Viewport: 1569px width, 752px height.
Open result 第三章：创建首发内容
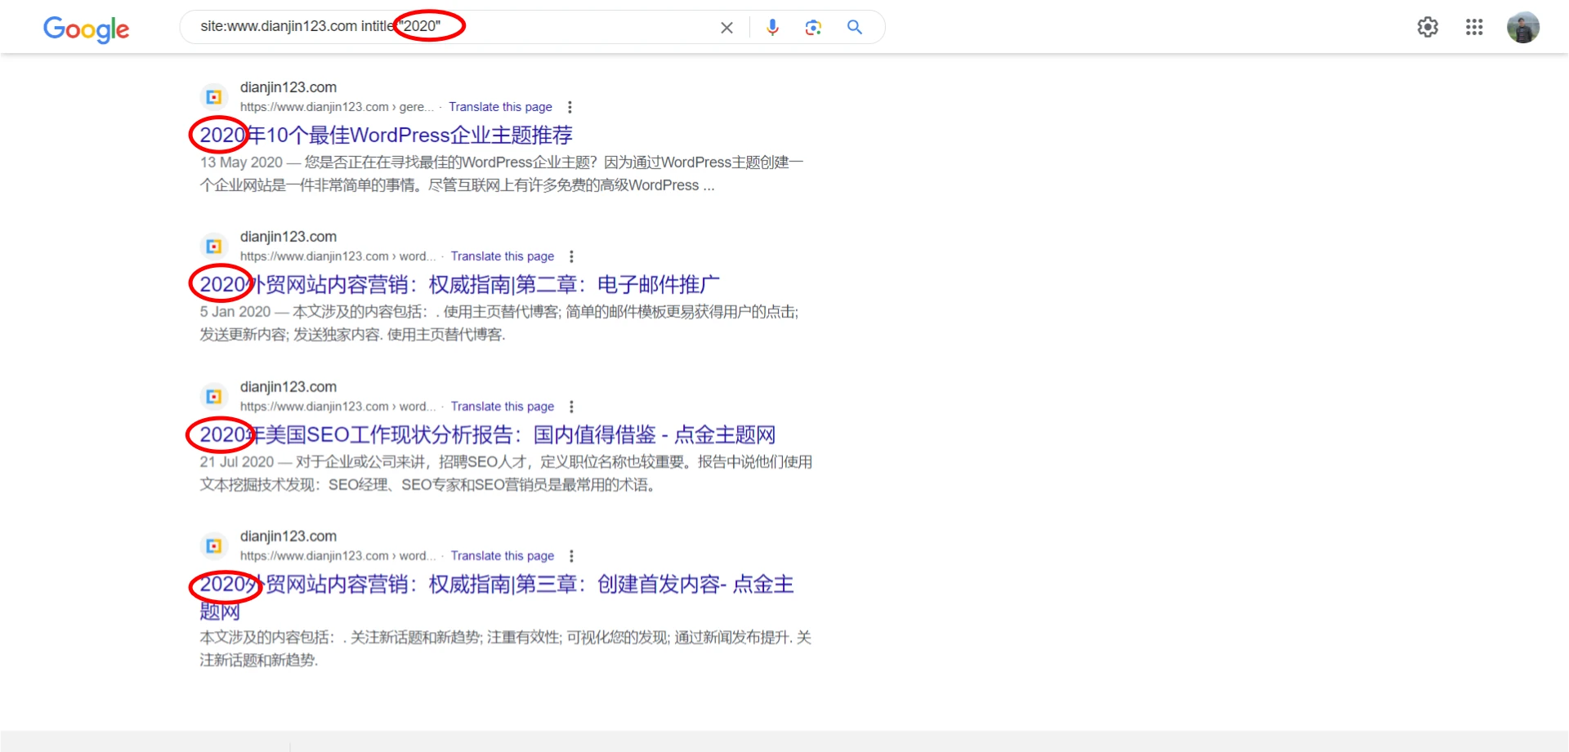pos(497,597)
